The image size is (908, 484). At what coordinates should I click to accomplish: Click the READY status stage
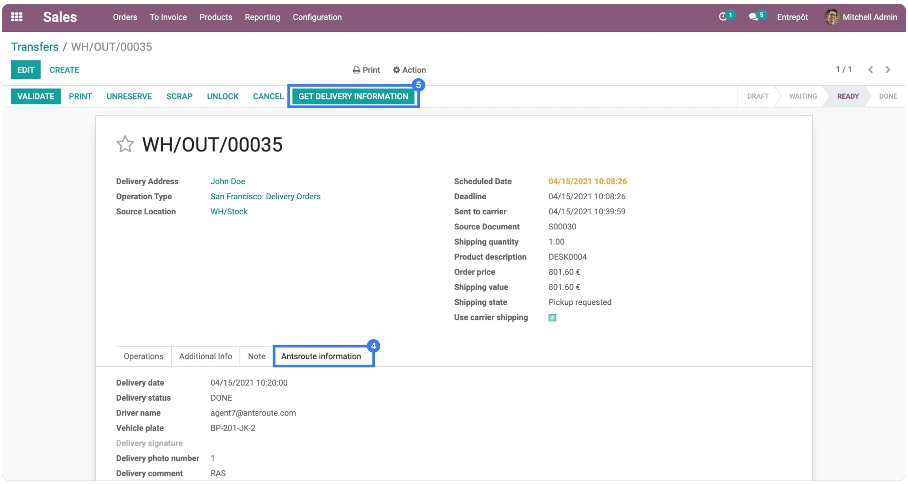[848, 96]
